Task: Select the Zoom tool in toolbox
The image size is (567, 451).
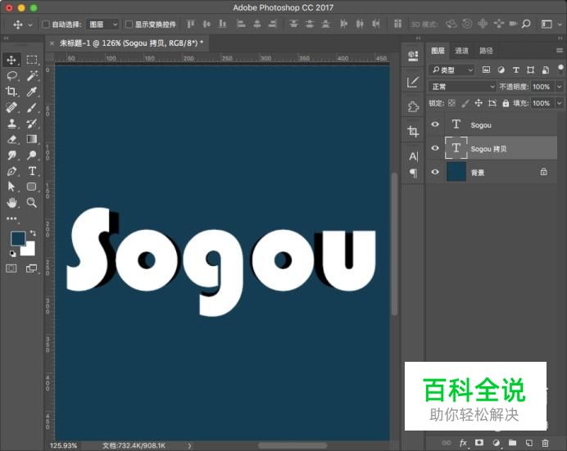Action: (32, 202)
